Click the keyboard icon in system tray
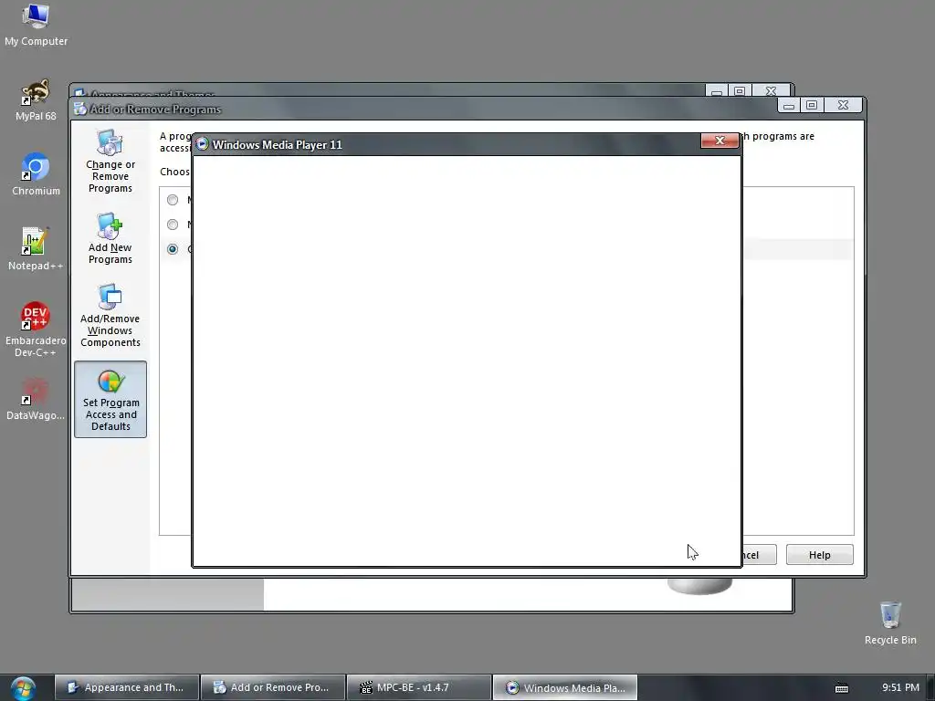Image resolution: width=935 pixels, height=701 pixels. pos(841,688)
